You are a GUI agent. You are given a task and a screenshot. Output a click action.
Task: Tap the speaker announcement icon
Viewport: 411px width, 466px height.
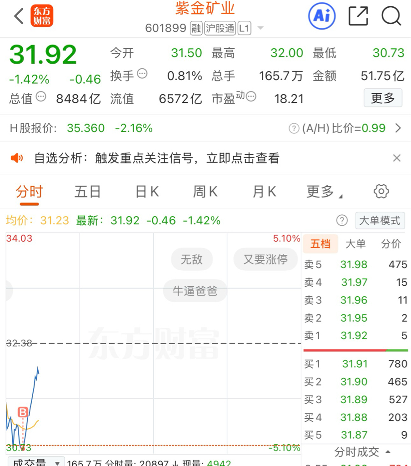click(17, 158)
